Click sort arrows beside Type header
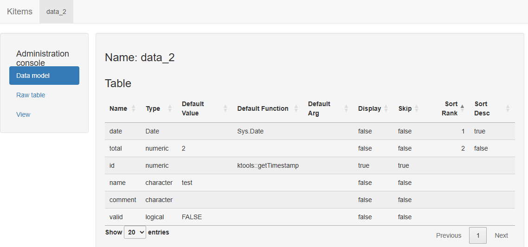The width and height of the screenshot is (528, 247). [170, 108]
